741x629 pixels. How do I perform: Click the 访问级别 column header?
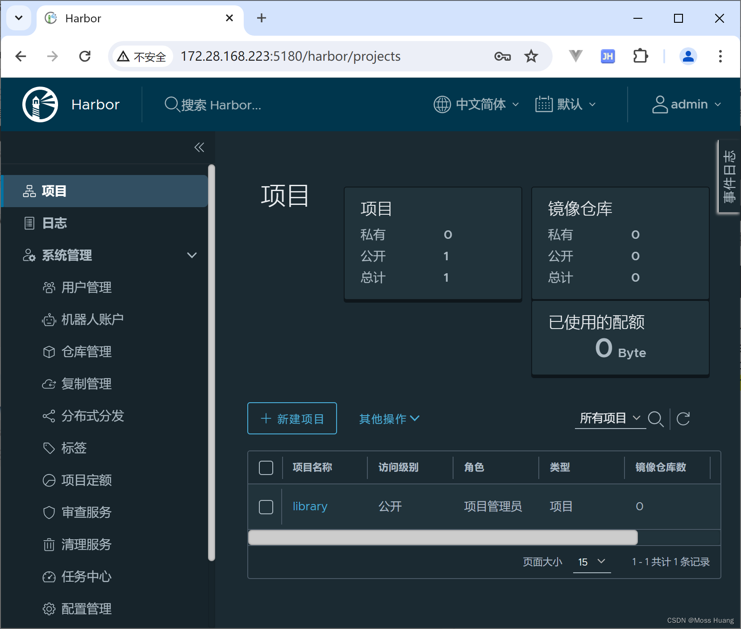click(x=398, y=467)
